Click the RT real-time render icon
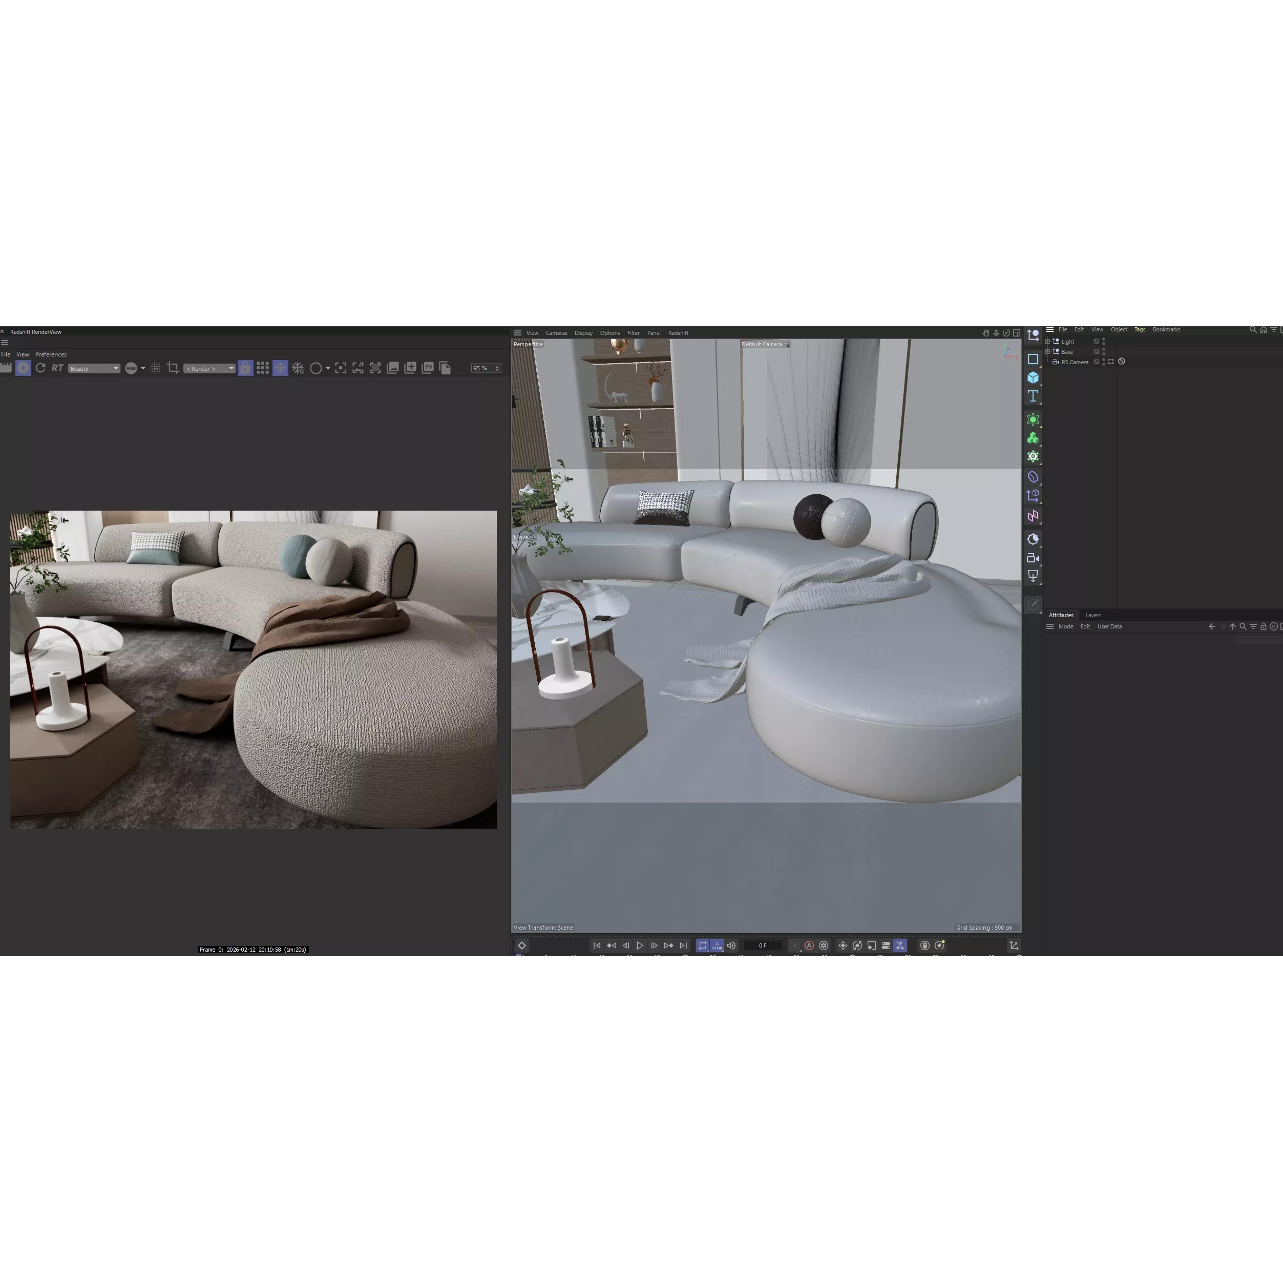This screenshot has height=1283, width=1283. coord(58,368)
